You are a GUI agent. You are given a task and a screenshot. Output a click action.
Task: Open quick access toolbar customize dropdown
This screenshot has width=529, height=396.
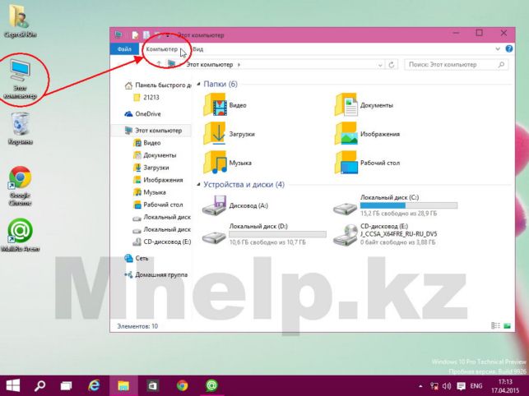point(168,35)
